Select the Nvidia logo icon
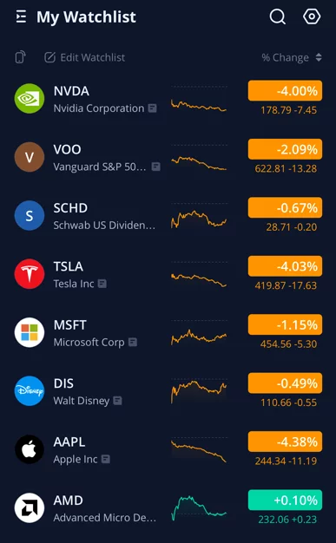Image resolution: width=336 pixels, height=543 pixels. pos(30,98)
